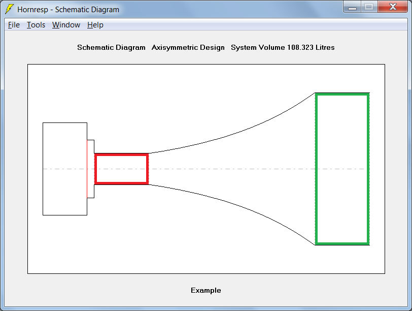Click the 'Example' caption below diagram
Screen dimensions: 412x311
pyautogui.click(x=205, y=290)
